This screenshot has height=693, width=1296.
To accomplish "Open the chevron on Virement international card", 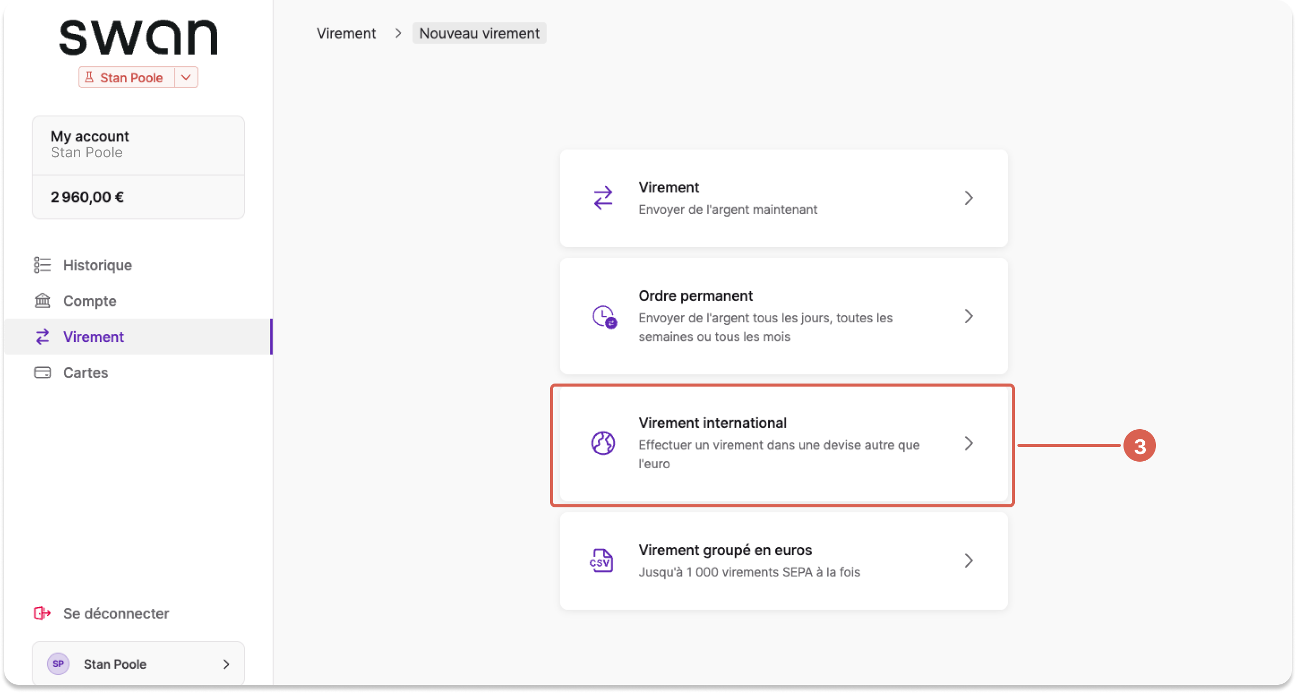I will 968,443.
